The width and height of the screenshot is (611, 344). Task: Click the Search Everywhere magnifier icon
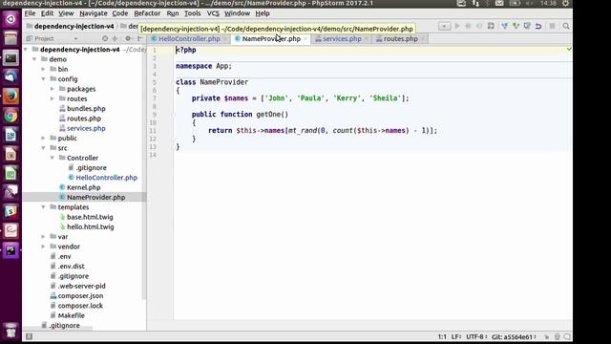[566, 26]
